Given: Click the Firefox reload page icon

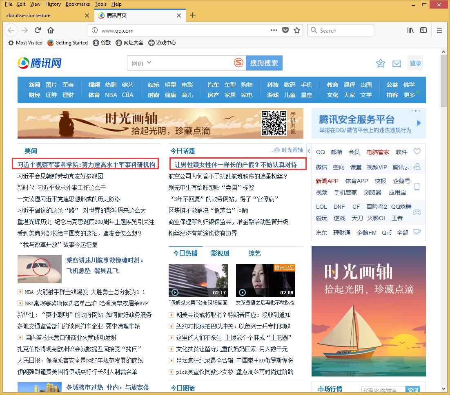Looking at the screenshot, I should tap(38, 30).
